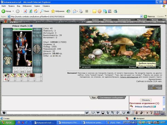Click the Выход exit link
This screenshot has height=125, width=167.
tap(155, 20)
